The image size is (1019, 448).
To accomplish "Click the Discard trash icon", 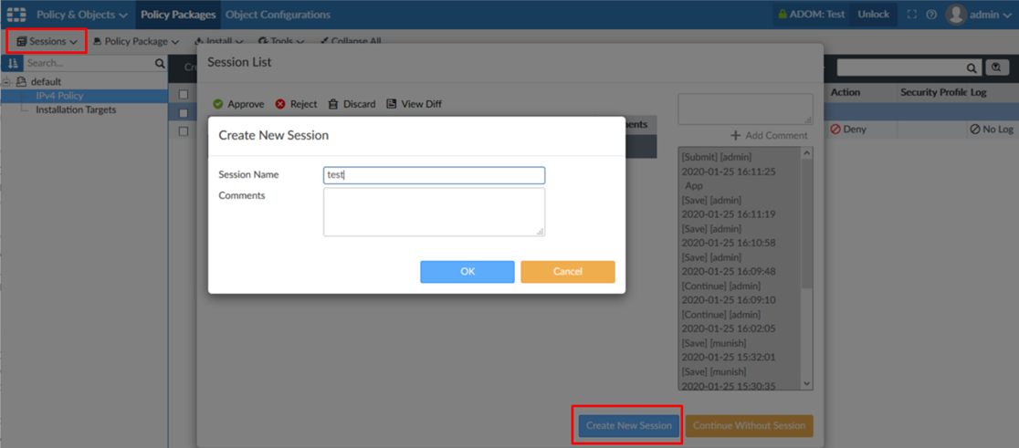I will 333,104.
